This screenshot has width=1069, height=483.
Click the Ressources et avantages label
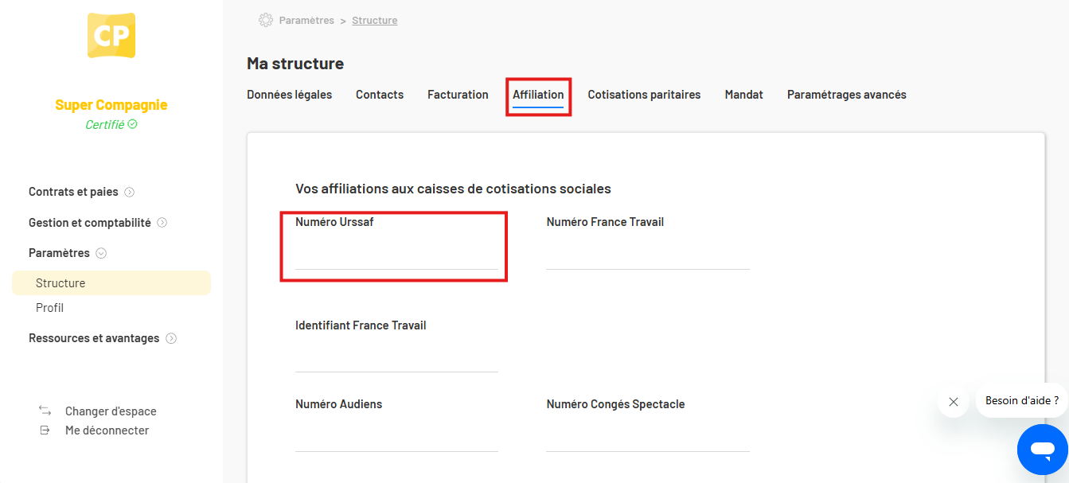click(x=94, y=338)
